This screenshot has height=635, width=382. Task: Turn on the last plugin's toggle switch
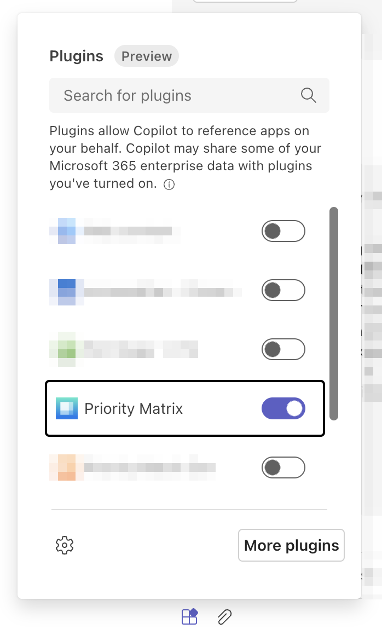click(x=283, y=467)
